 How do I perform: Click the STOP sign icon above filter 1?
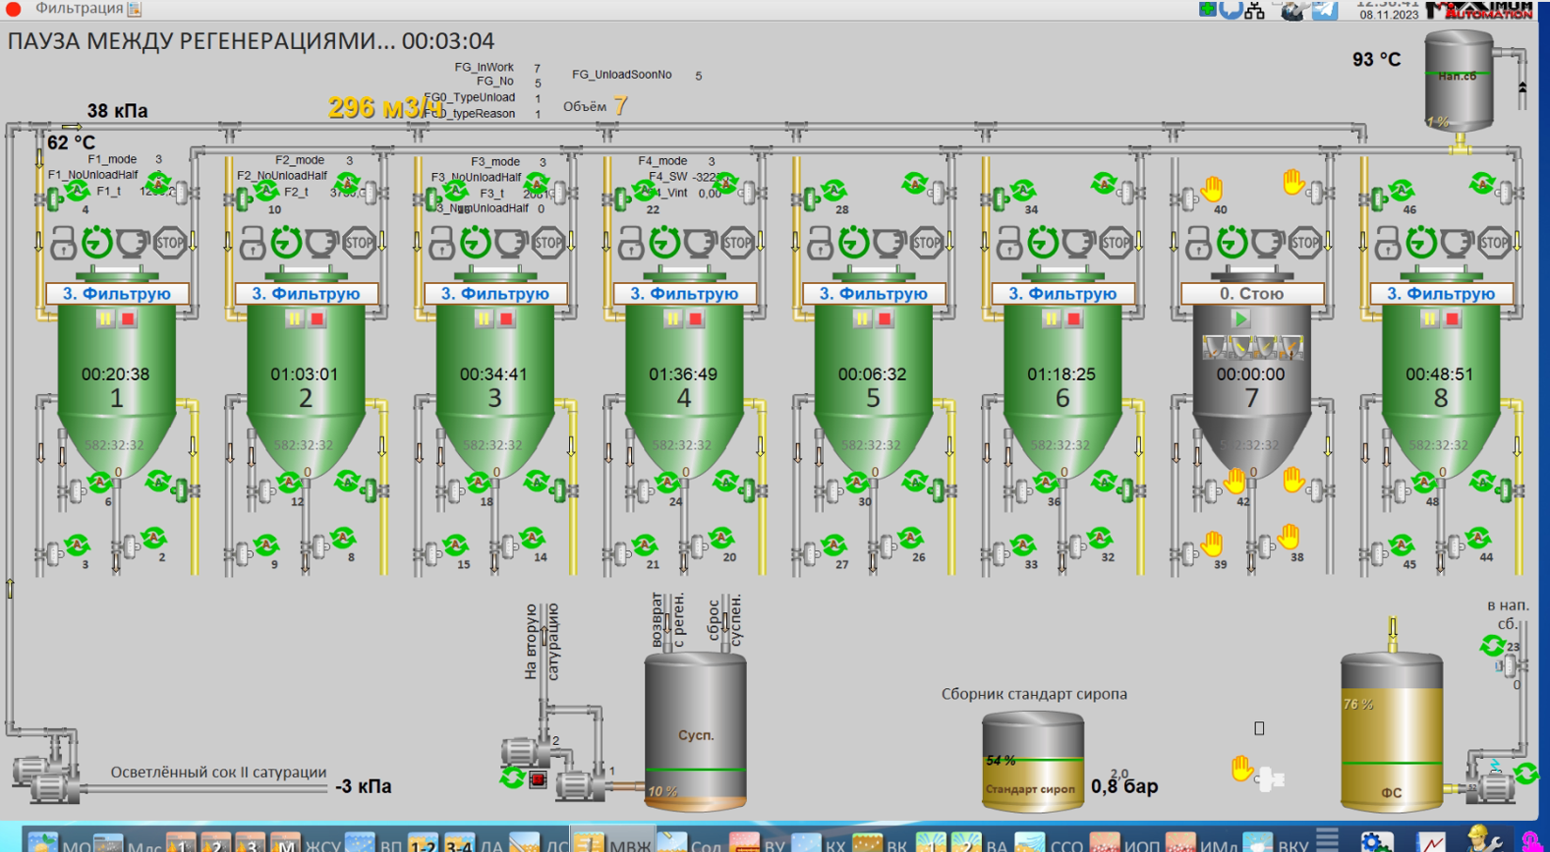[x=169, y=244]
